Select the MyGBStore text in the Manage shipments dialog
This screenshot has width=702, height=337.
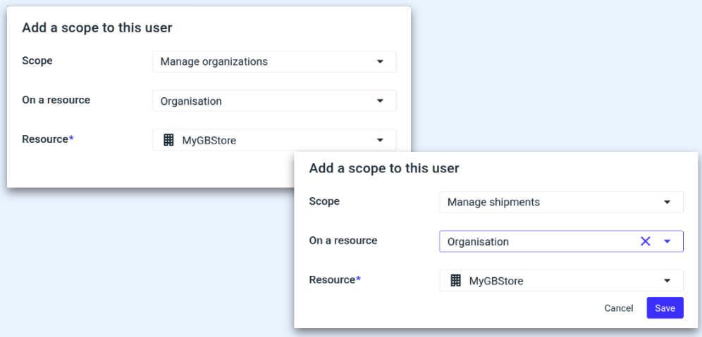[x=496, y=281]
